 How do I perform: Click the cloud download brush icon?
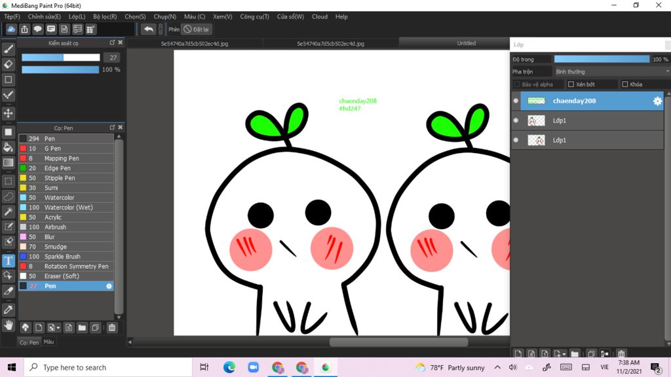(x=26, y=328)
